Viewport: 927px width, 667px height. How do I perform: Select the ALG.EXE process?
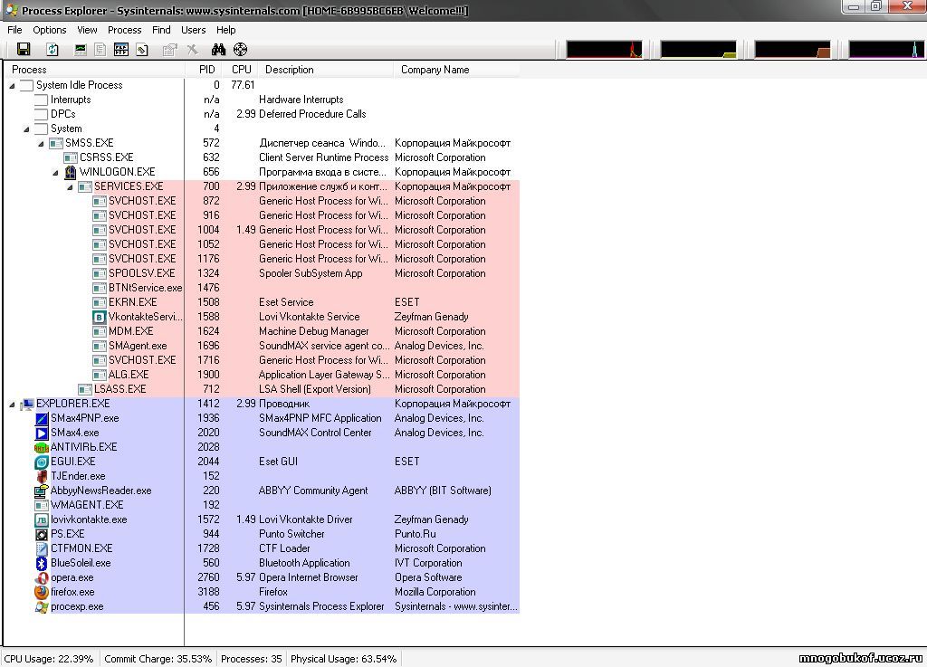(x=306, y=375)
